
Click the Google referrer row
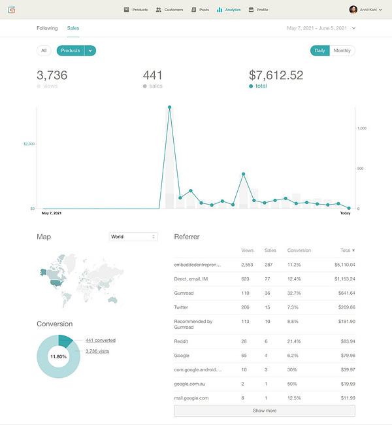[x=265, y=355]
